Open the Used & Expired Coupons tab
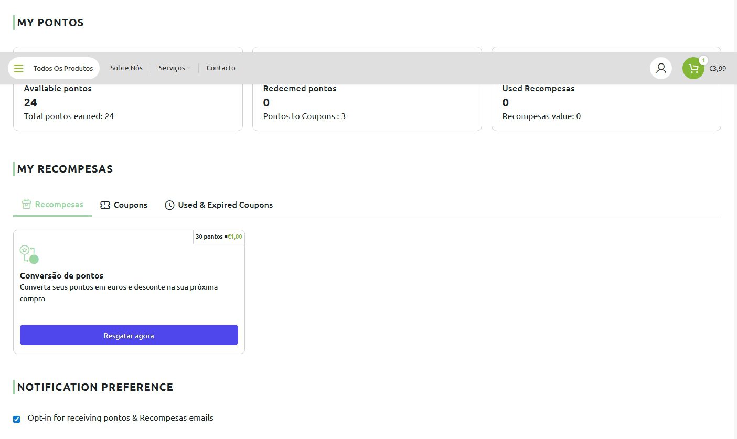Viewport: 737px width, 439px height. point(219,205)
